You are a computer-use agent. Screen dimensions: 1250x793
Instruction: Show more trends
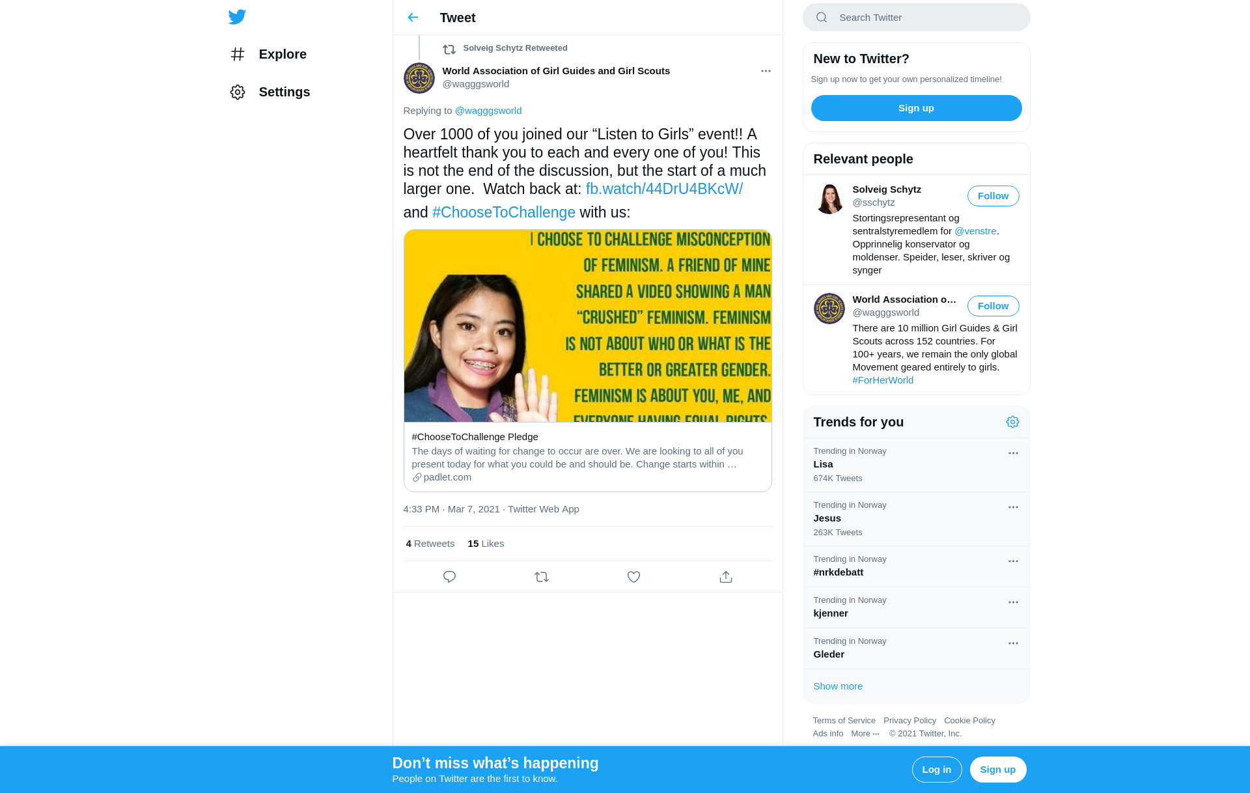tap(838, 686)
